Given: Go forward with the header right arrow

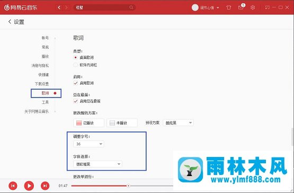Looking at the screenshot, I should pyautogui.click(x=66, y=7).
